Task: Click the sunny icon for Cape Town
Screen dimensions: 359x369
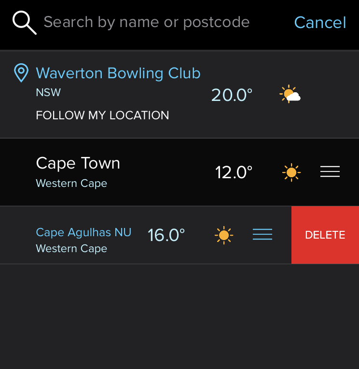Action: [x=291, y=172]
